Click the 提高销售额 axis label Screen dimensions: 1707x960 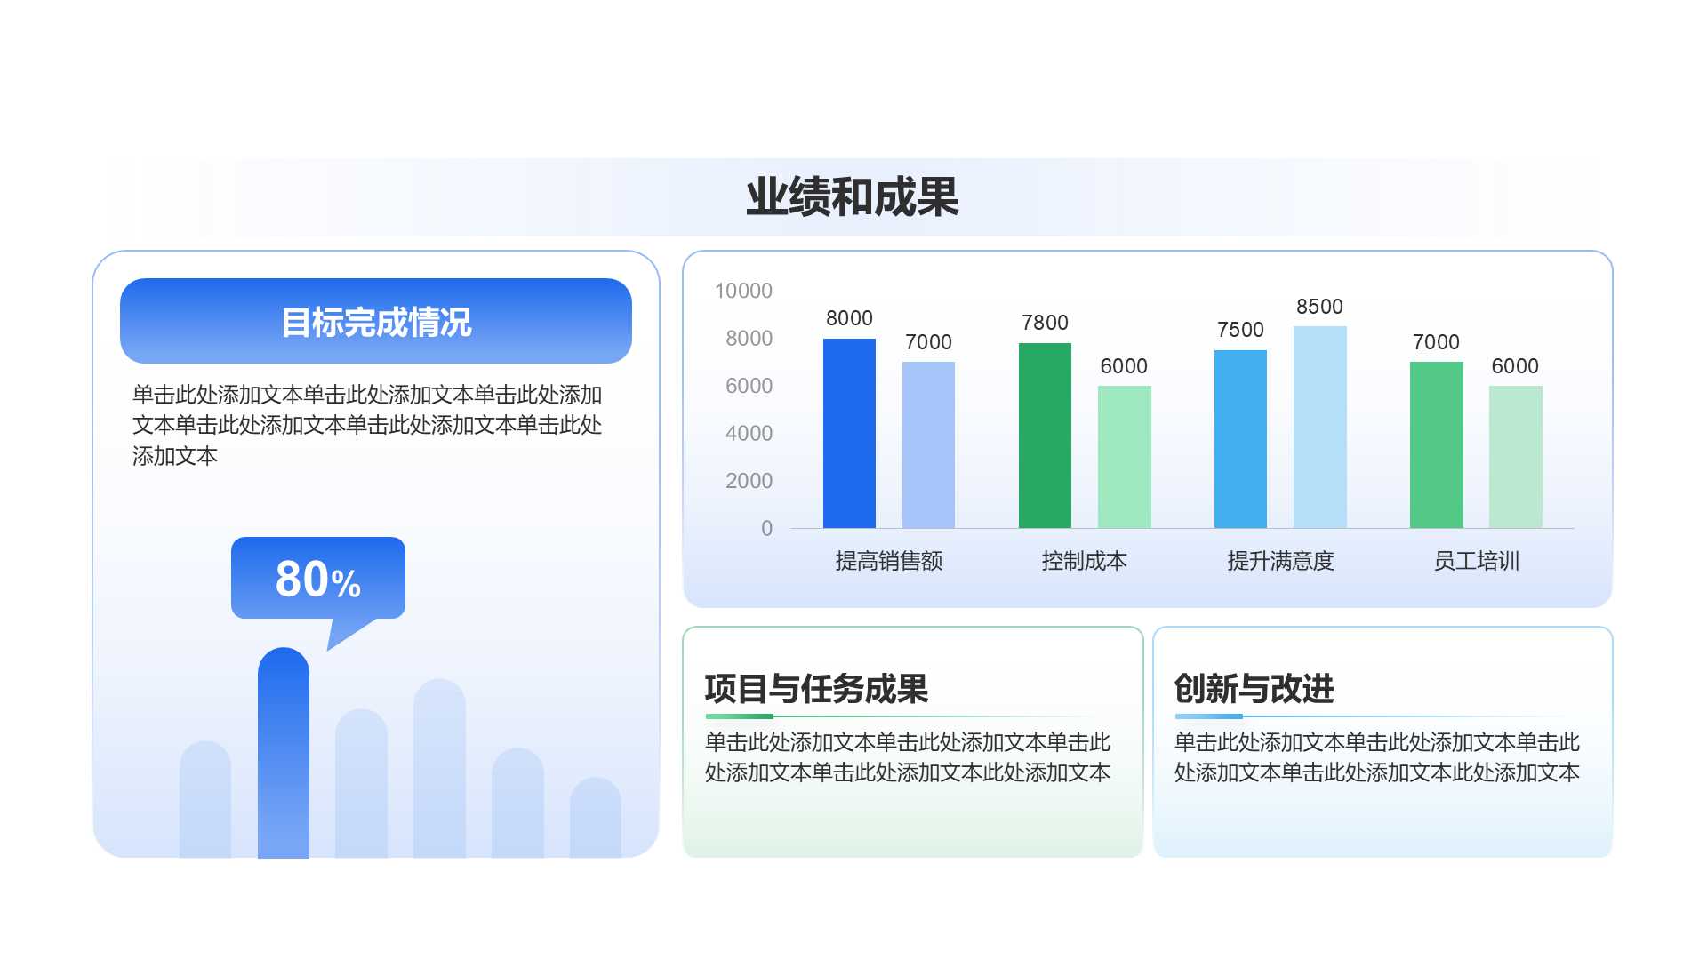tap(888, 561)
